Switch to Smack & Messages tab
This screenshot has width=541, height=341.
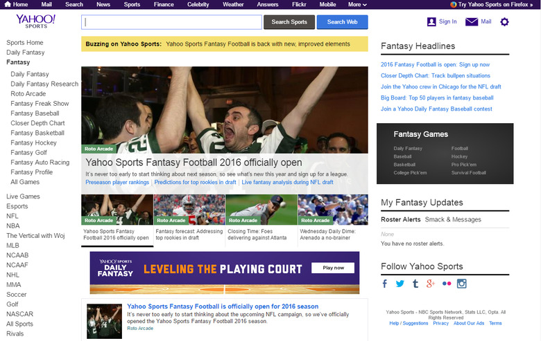[453, 219]
